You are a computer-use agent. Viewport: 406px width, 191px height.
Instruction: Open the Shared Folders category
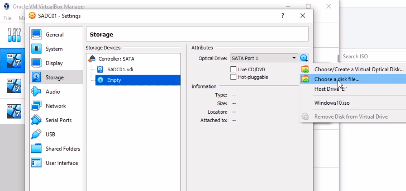[56, 149]
